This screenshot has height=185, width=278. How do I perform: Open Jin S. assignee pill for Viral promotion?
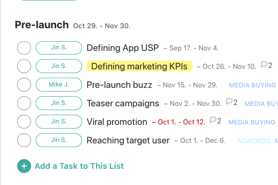(59, 122)
